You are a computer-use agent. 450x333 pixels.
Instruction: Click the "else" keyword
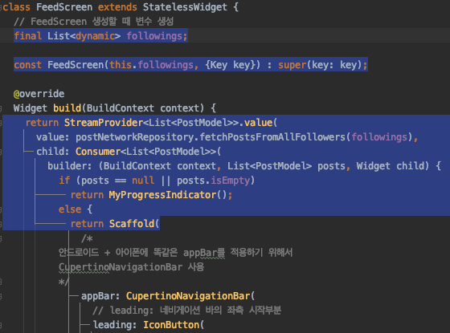coord(70,209)
